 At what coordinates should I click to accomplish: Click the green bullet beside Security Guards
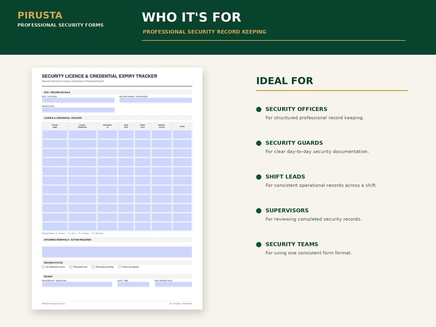tap(259, 143)
